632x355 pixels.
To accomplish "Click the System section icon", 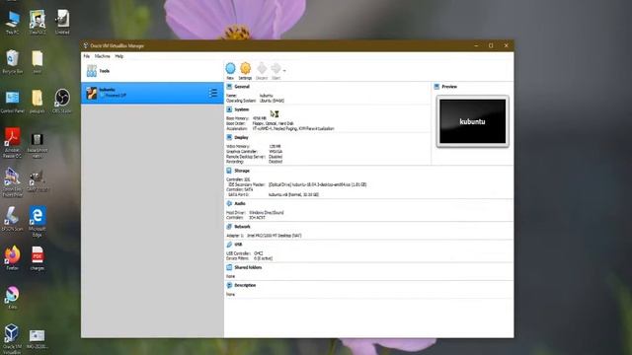I will click(229, 109).
